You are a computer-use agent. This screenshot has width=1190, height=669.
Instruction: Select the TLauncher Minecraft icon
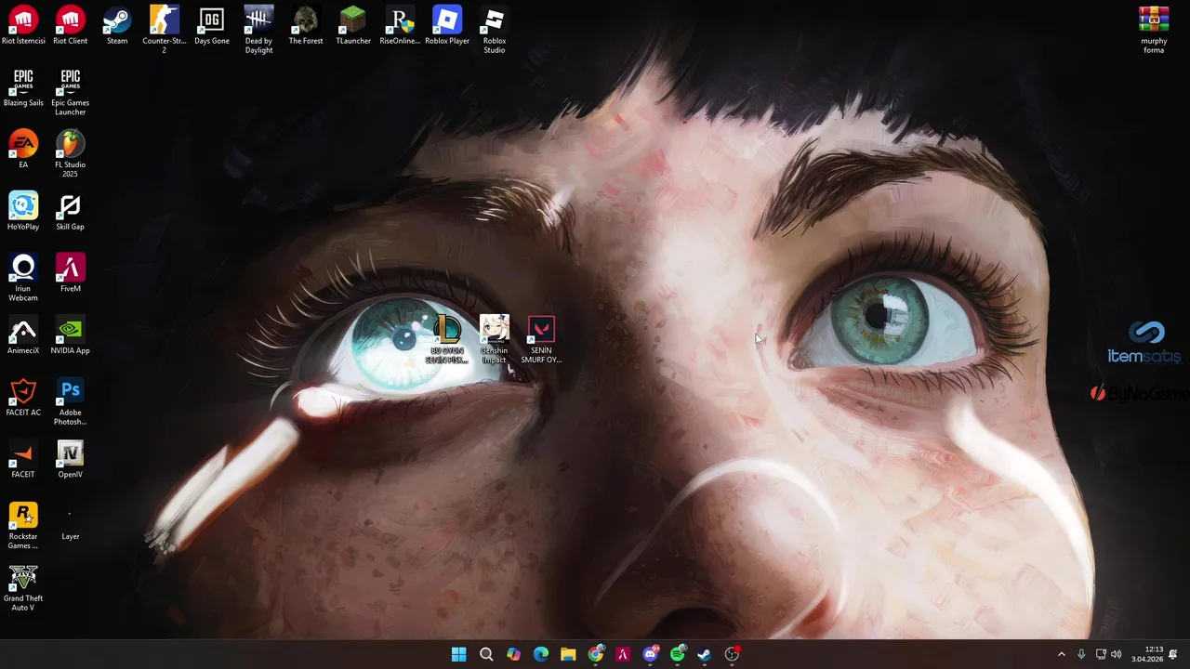353,26
